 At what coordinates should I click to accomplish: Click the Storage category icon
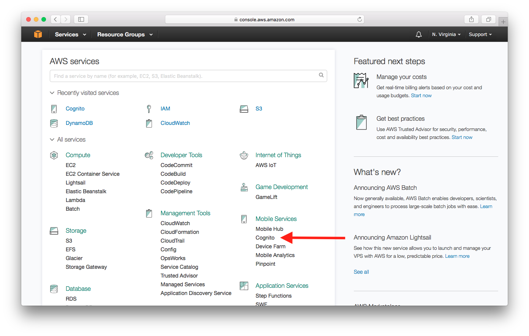54,231
